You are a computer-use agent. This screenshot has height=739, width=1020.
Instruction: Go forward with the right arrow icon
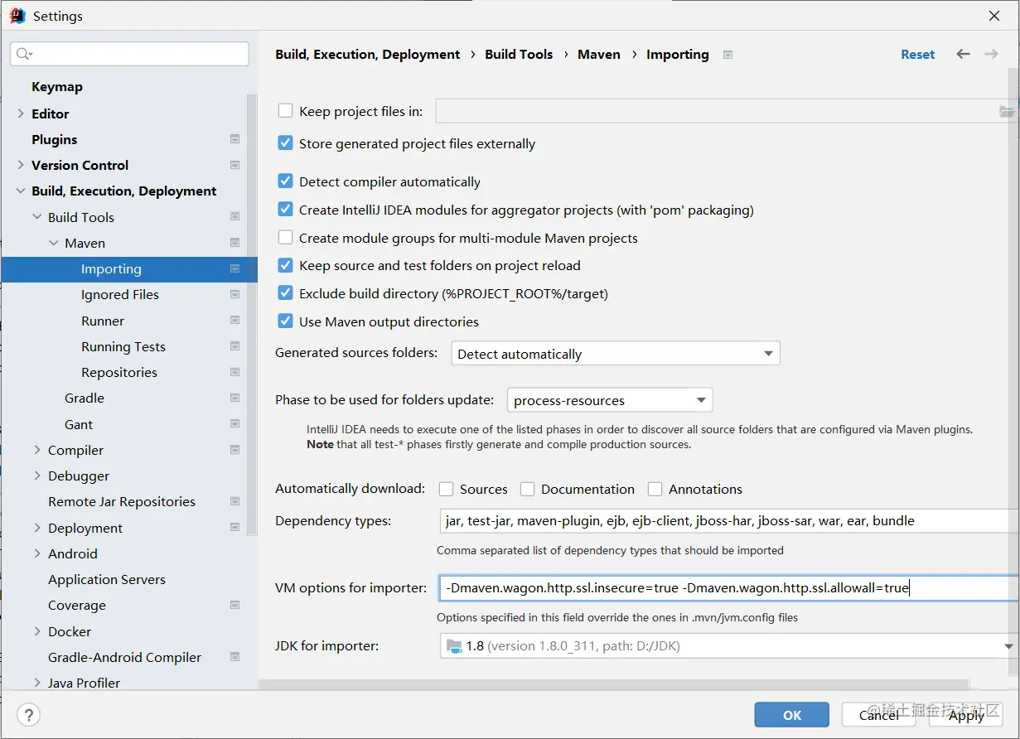[x=991, y=54]
